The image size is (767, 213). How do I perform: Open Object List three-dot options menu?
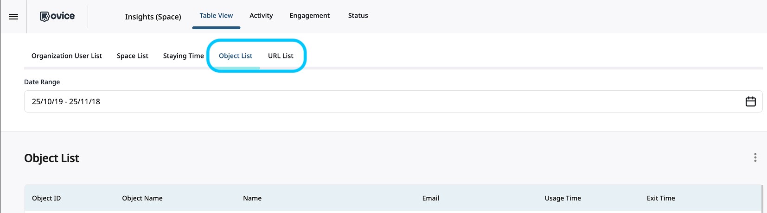755,157
